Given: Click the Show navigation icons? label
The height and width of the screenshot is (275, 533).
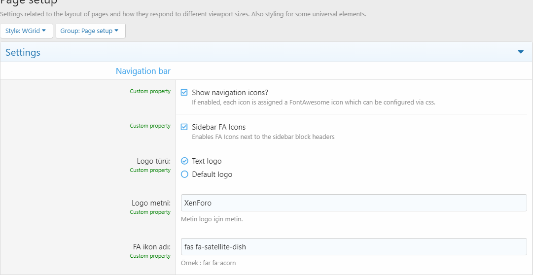Looking at the screenshot, I should (230, 93).
